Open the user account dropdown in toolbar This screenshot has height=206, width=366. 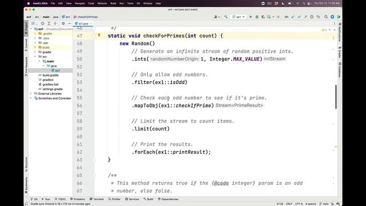[217, 17]
